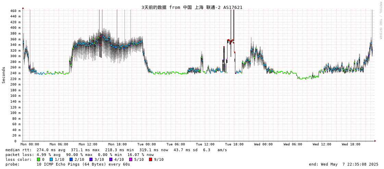Click the 'Wed 12:00' time axis label
The image size is (384, 169).
(x=322, y=144)
